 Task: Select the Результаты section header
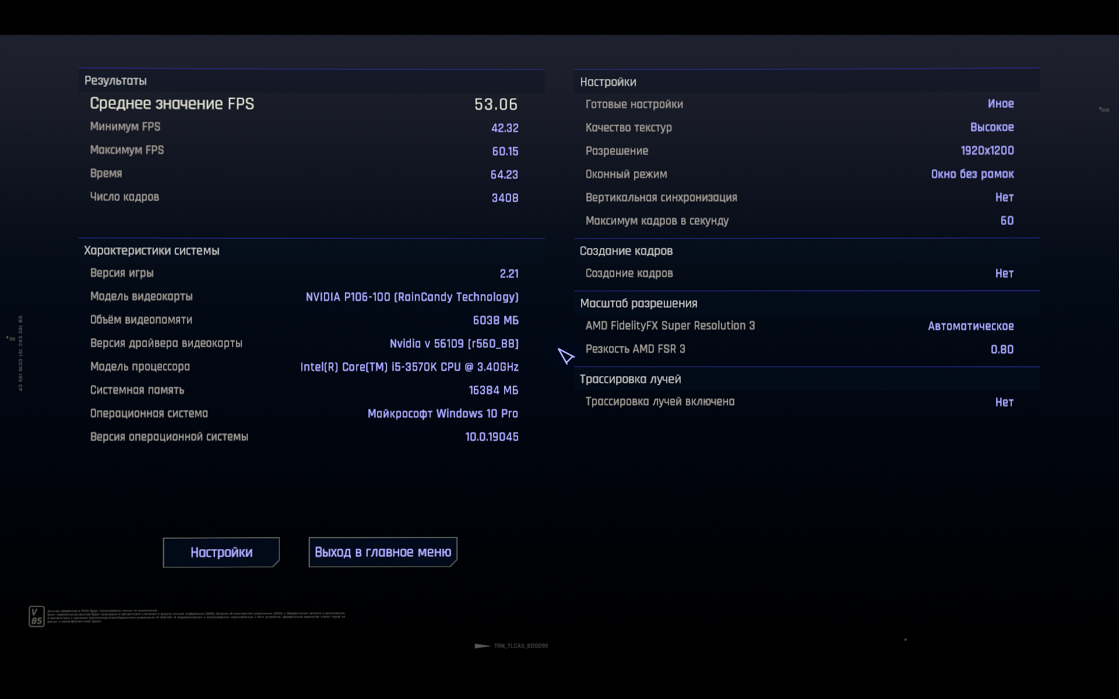coord(115,81)
